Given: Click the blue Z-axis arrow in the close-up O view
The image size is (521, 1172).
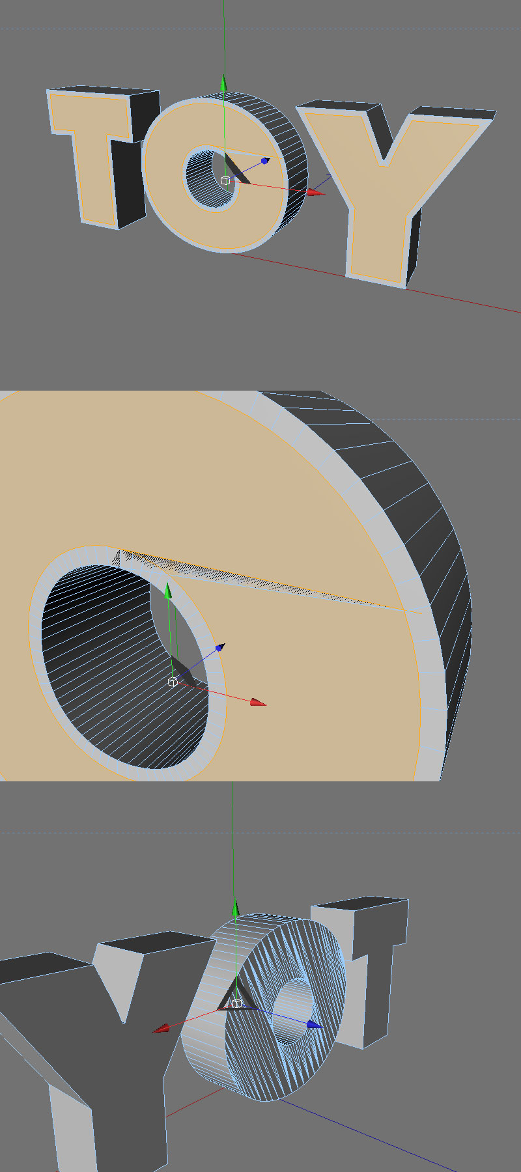Looking at the screenshot, I should [220, 647].
